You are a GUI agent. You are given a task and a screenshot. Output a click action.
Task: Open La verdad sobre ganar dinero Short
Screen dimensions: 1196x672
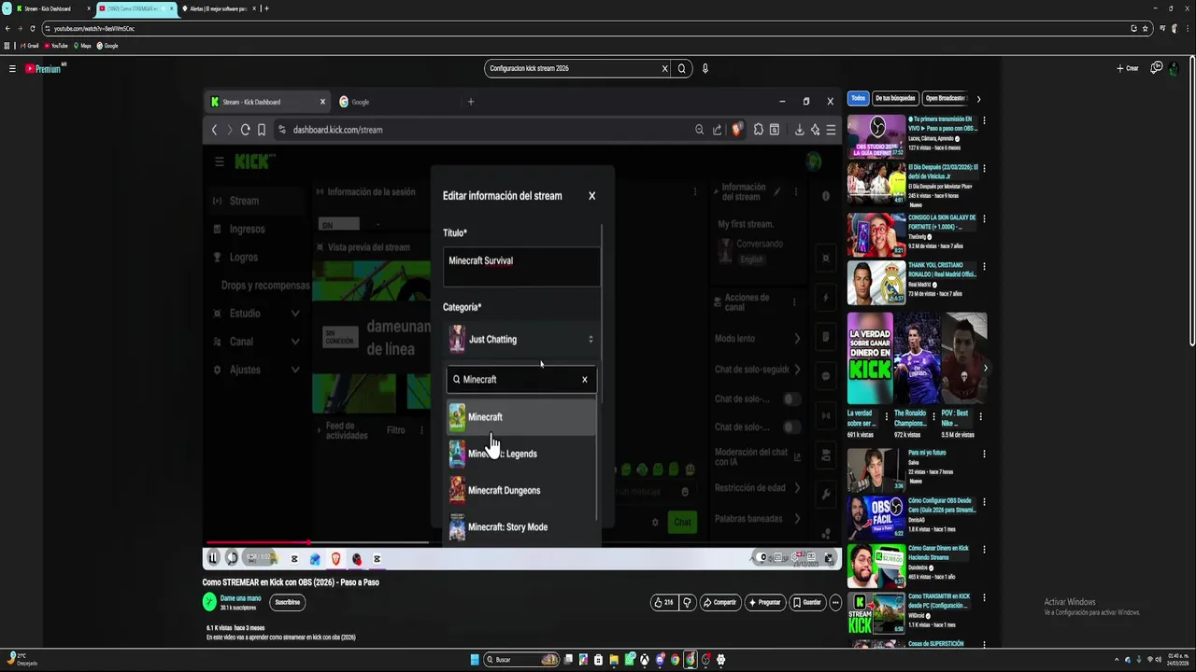[x=870, y=358]
